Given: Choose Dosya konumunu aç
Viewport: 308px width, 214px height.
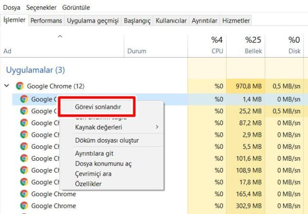Looking at the screenshot, I should (x=103, y=164).
